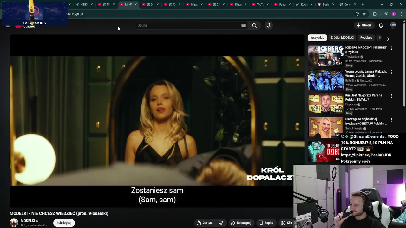The image size is (406, 228).
Task: Open more options for Young Leosia video
Action: [x=391, y=72]
